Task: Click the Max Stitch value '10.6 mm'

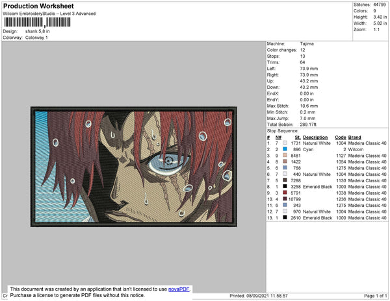Action: coord(309,106)
